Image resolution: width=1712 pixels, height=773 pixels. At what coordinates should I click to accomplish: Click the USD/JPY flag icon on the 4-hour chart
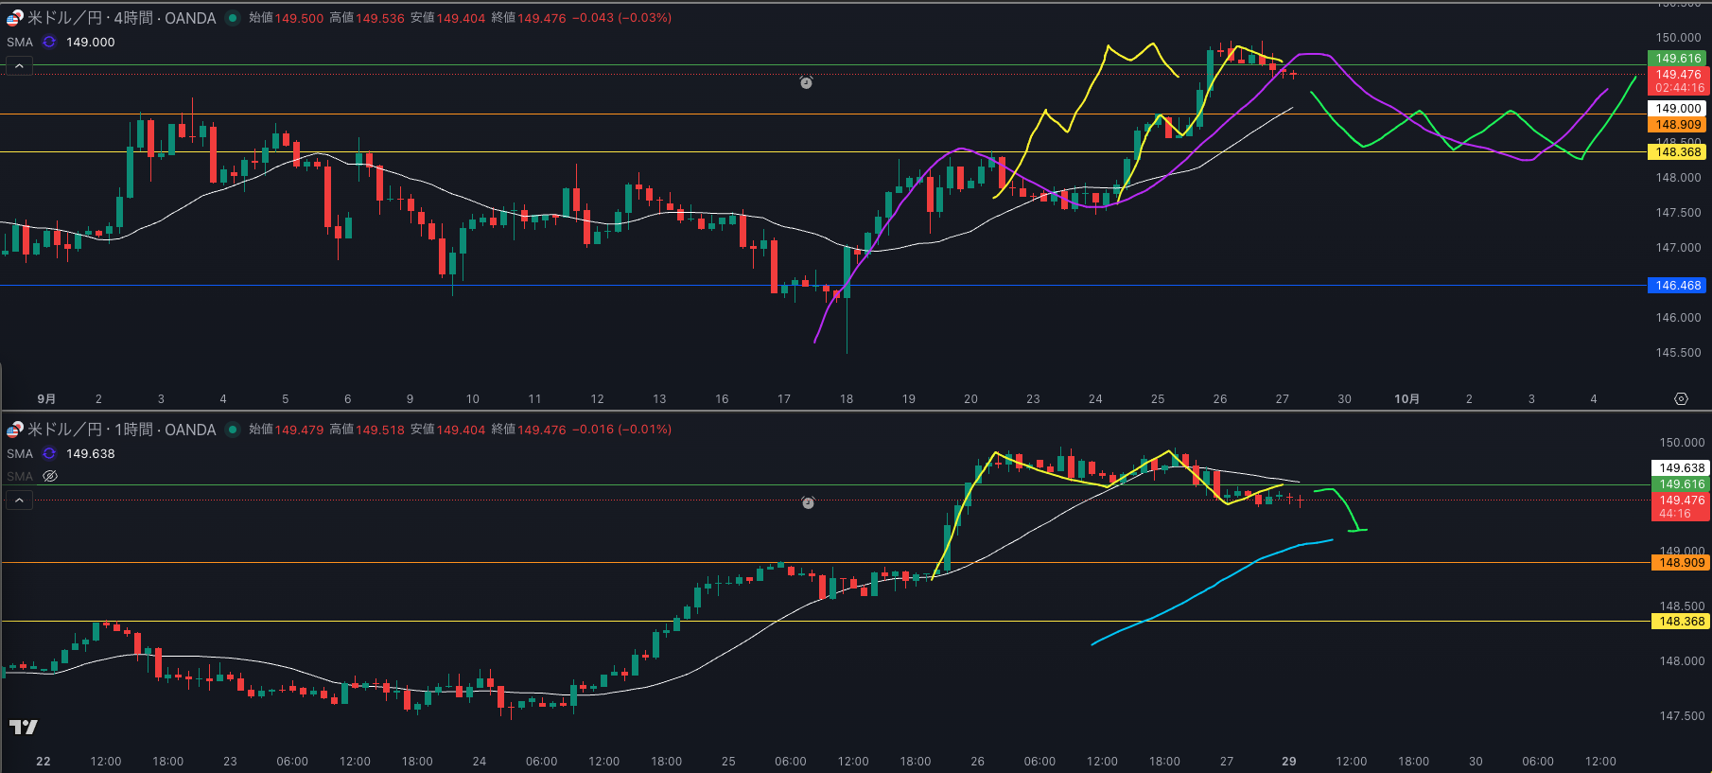14,18
